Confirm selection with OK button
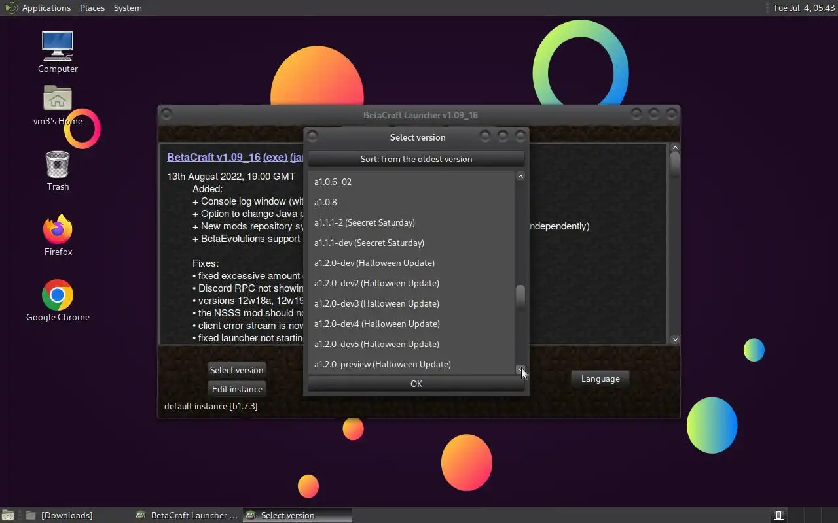This screenshot has width=838, height=523. 416,384
